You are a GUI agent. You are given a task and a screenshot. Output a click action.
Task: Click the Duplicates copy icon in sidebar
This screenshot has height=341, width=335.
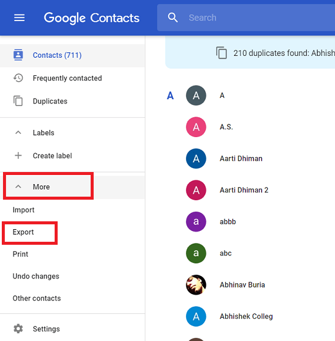point(18,101)
